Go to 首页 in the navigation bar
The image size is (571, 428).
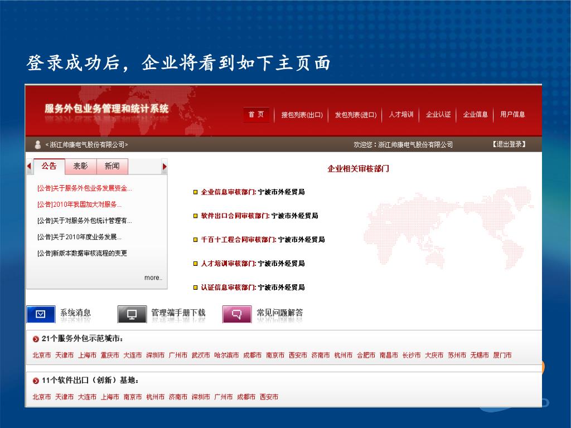click(257, 115)
